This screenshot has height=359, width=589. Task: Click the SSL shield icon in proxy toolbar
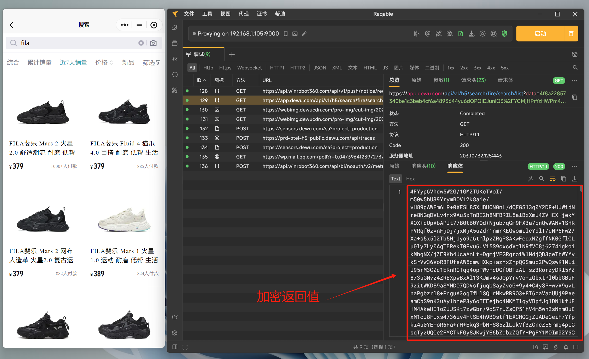pos(504,34)
